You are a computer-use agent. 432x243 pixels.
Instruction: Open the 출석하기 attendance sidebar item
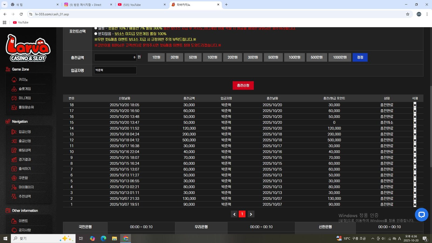(x=25, y=169)
